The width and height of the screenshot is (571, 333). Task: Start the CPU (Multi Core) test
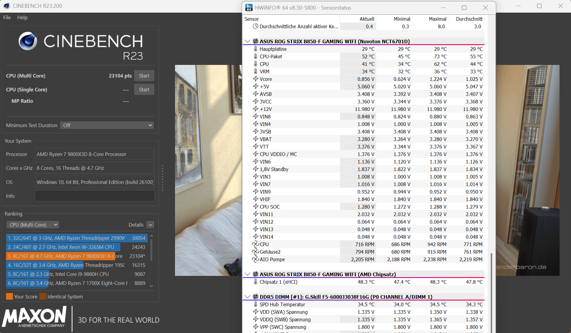pyautogui.click(x=144, y=76)
